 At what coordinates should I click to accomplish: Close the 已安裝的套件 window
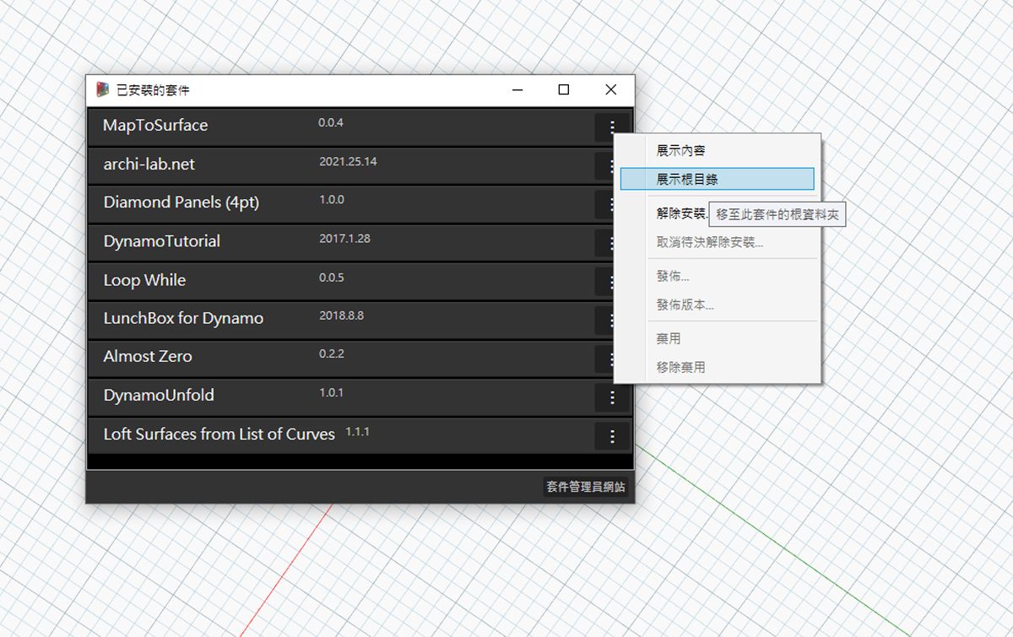coord(611,89)
